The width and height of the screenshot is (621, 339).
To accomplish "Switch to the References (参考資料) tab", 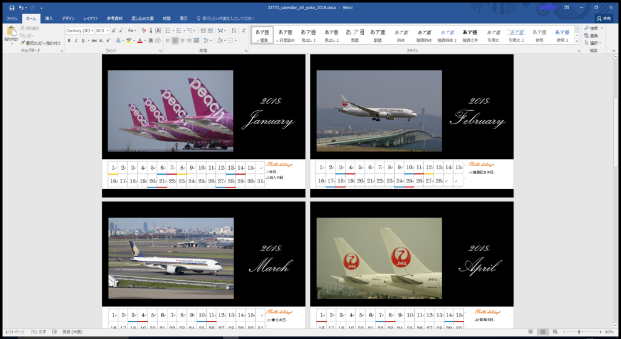I will [x=115, y=19].
